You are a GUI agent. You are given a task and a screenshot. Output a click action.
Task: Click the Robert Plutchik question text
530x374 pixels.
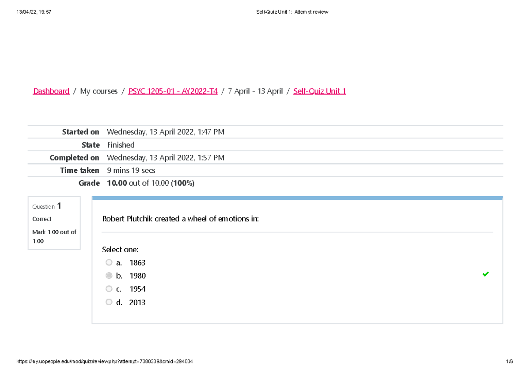point(180,219)
